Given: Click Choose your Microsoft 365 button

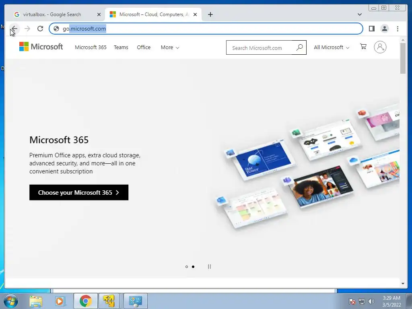Looking at the screenshot, I should [79, 192].
